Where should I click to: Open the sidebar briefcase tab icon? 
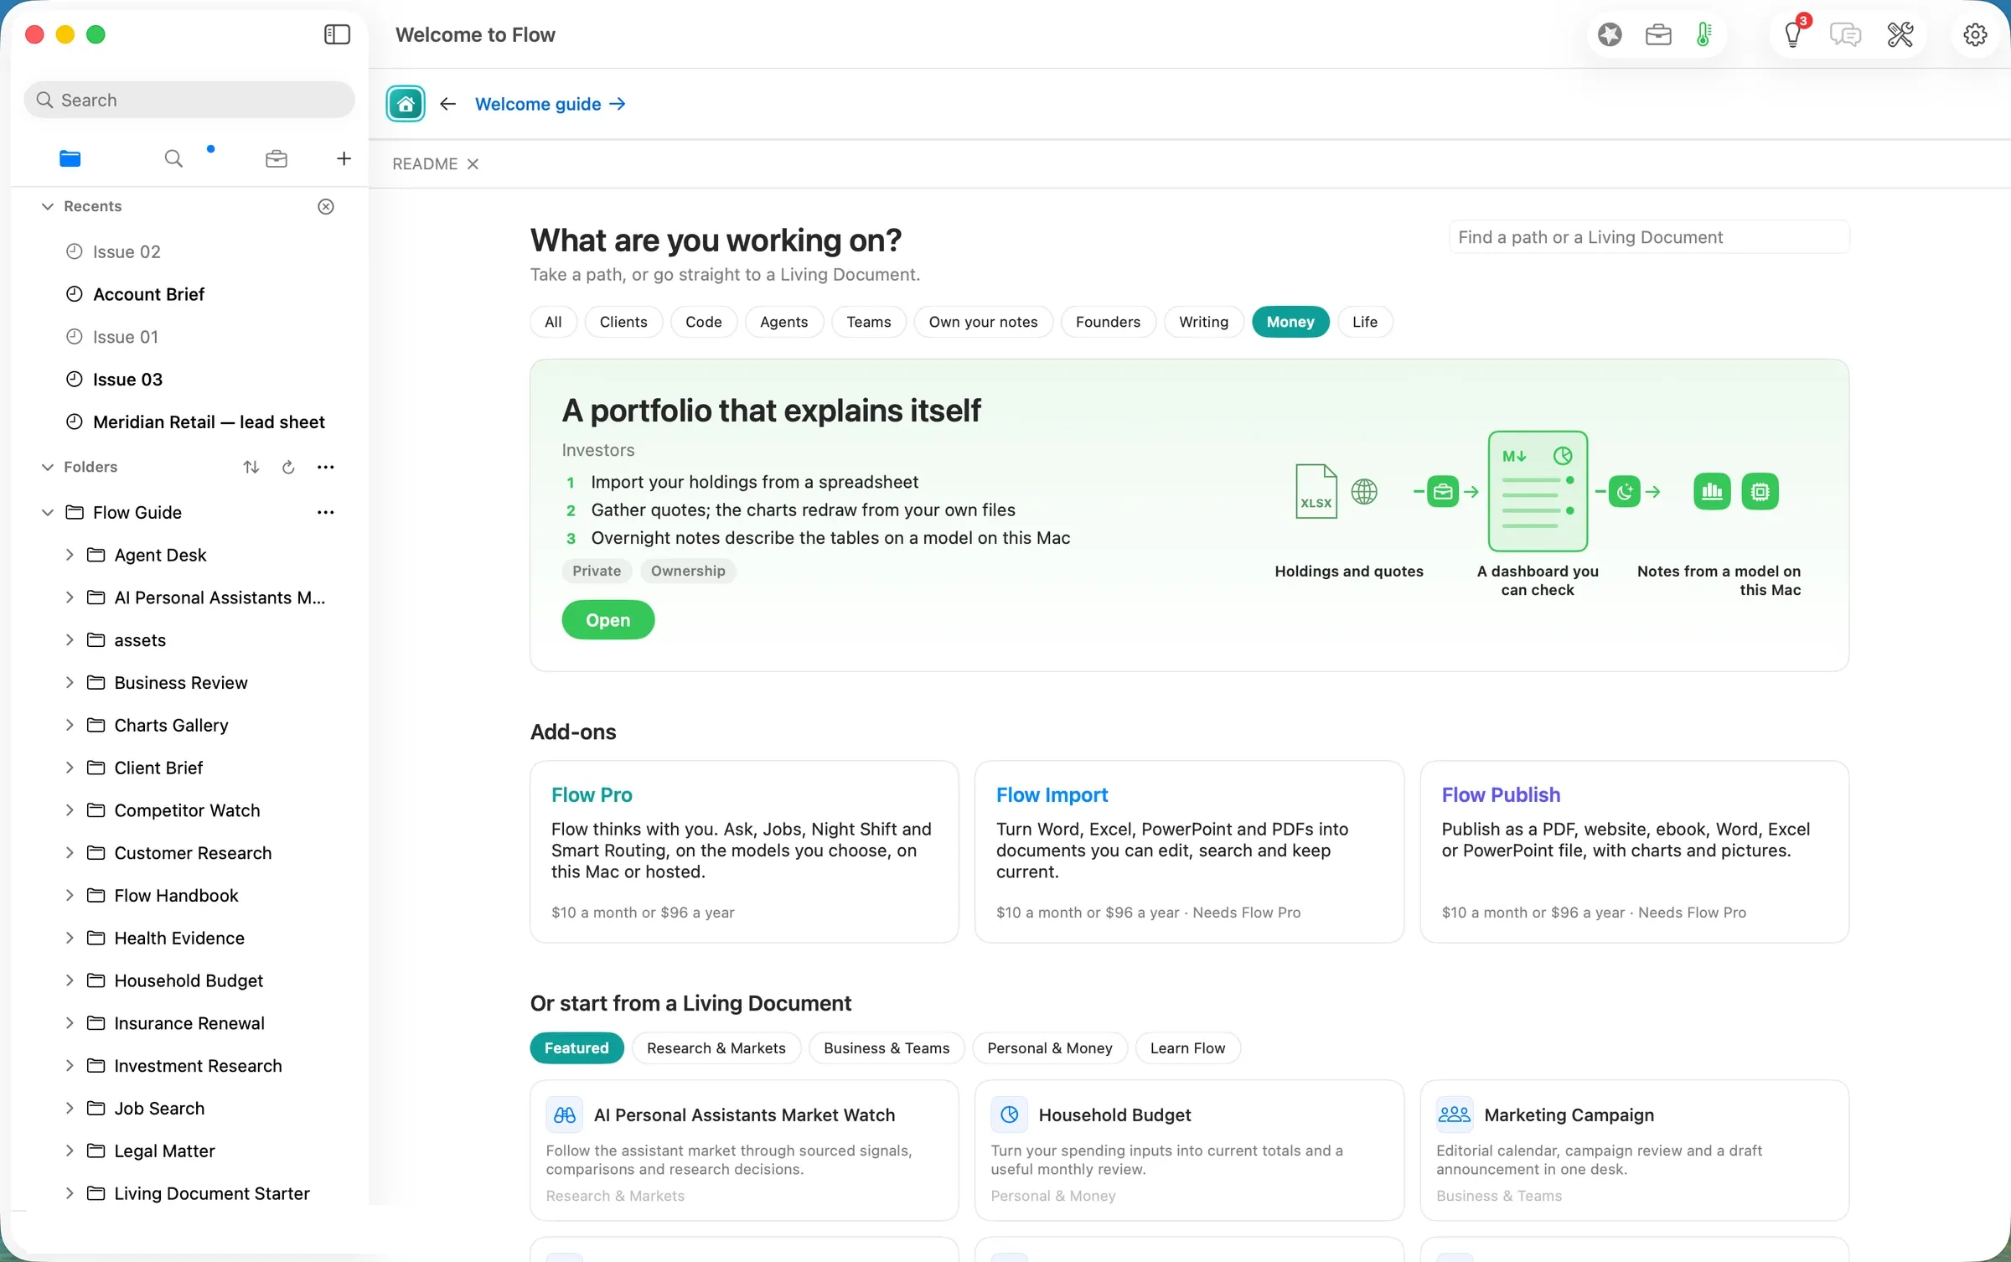click(x=277, y=158)
